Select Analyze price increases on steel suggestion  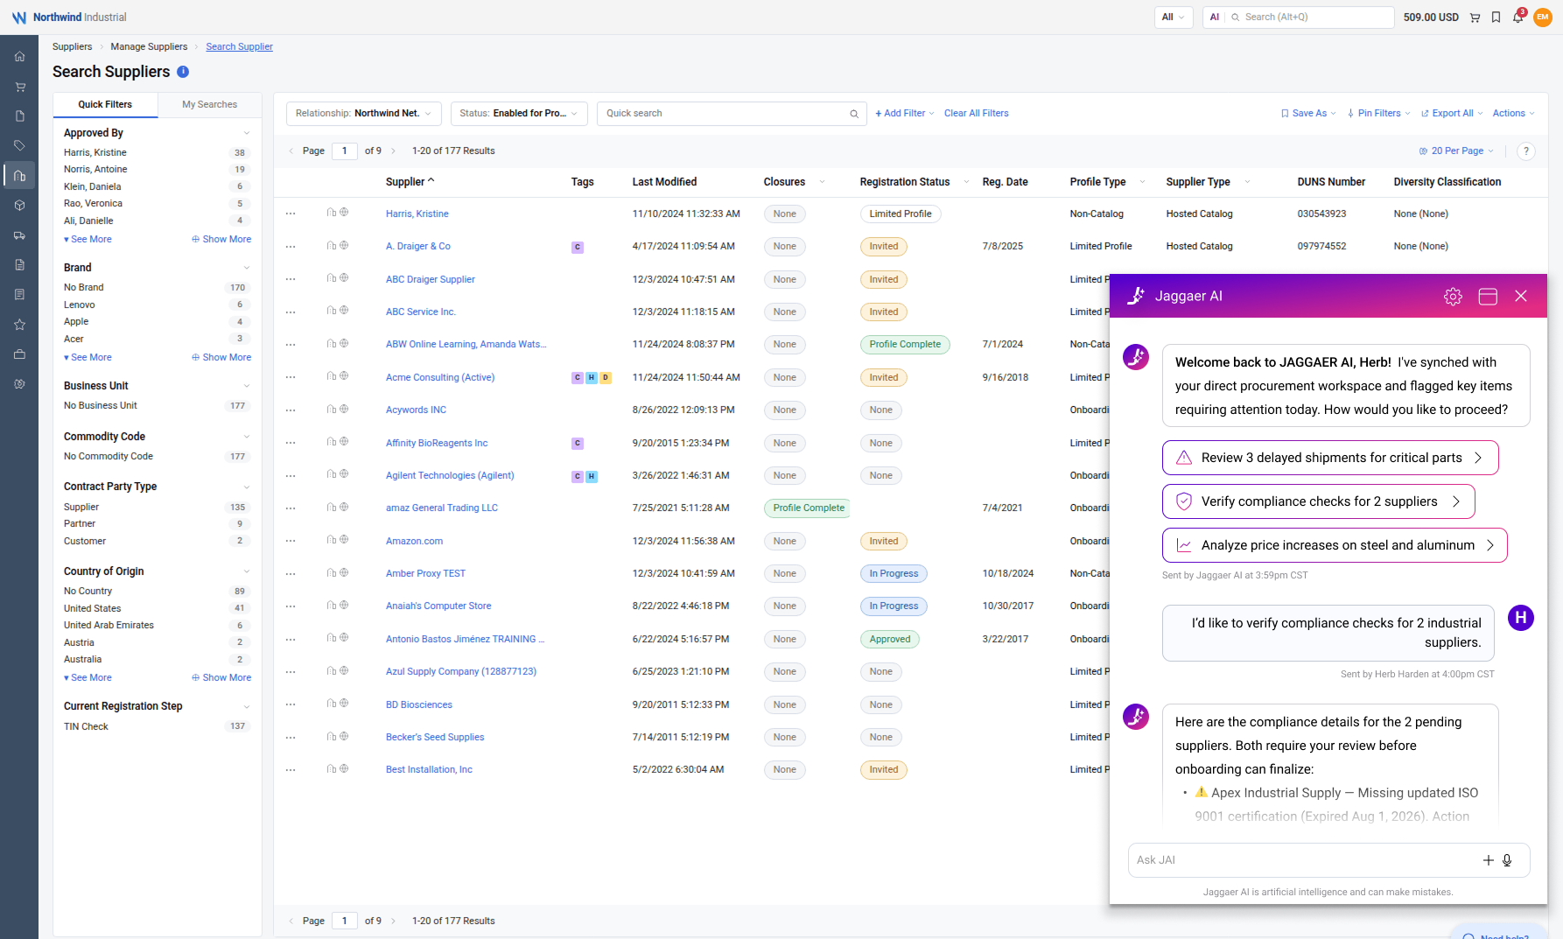[1335, 546]
